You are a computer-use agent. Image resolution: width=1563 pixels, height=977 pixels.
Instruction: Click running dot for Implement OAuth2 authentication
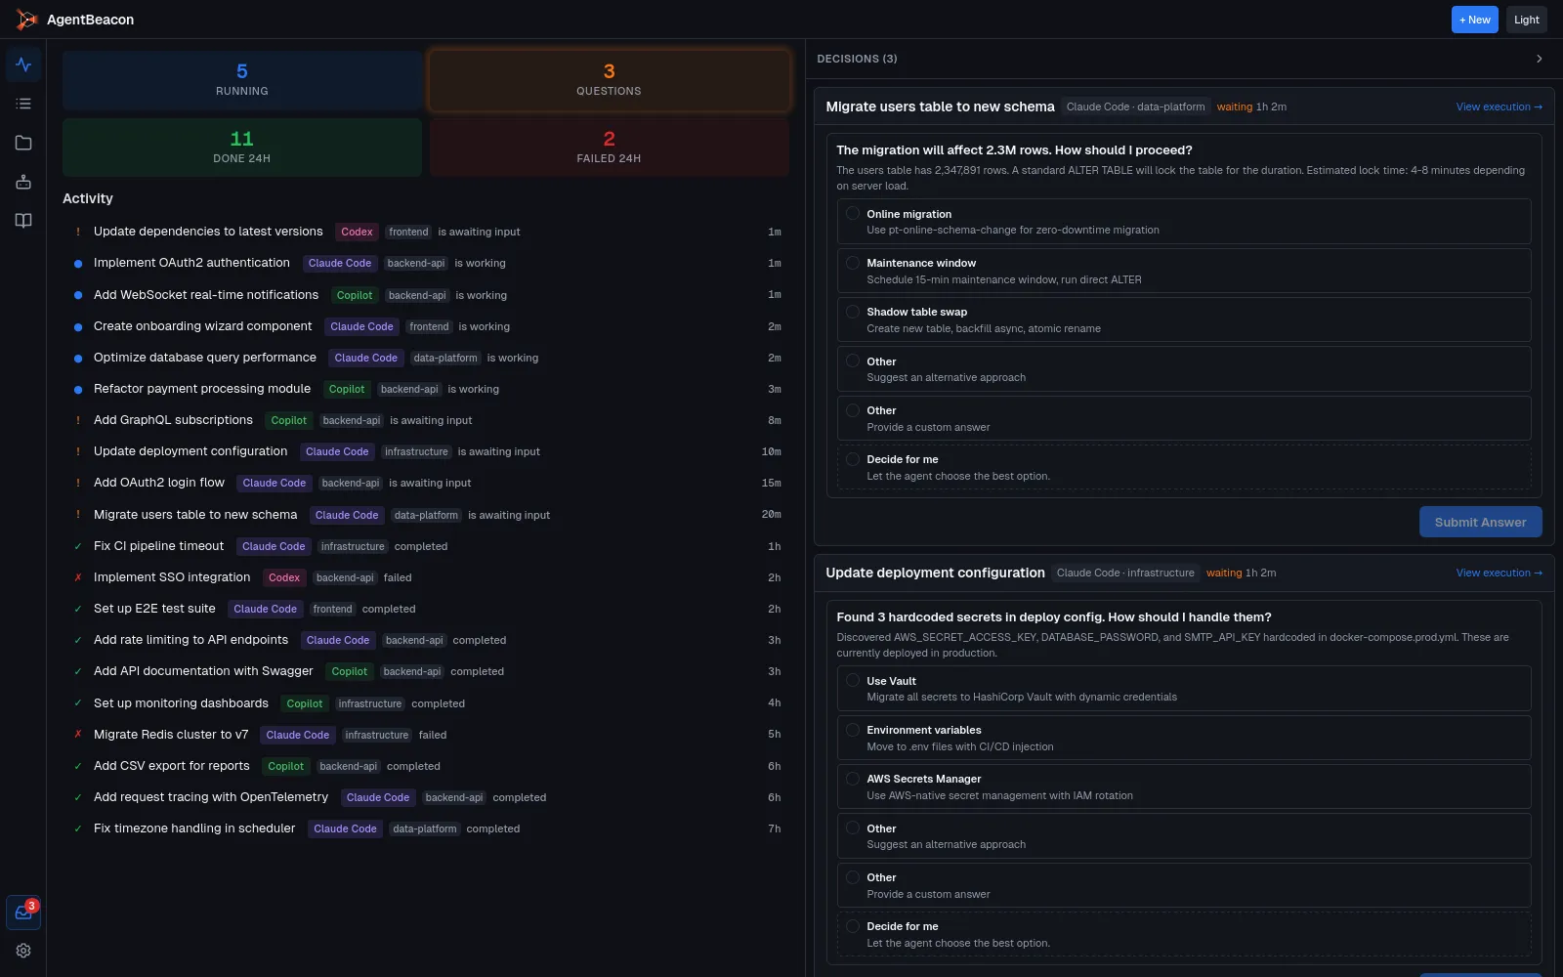pos(78,264)
